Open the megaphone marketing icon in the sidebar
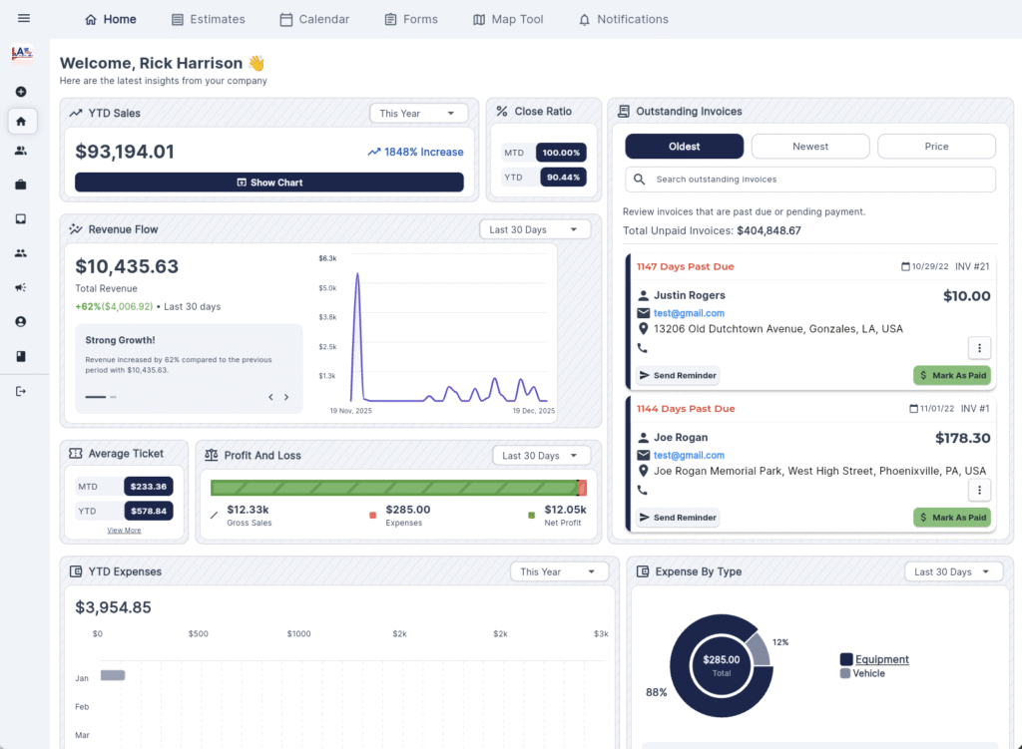 (22, 286)
